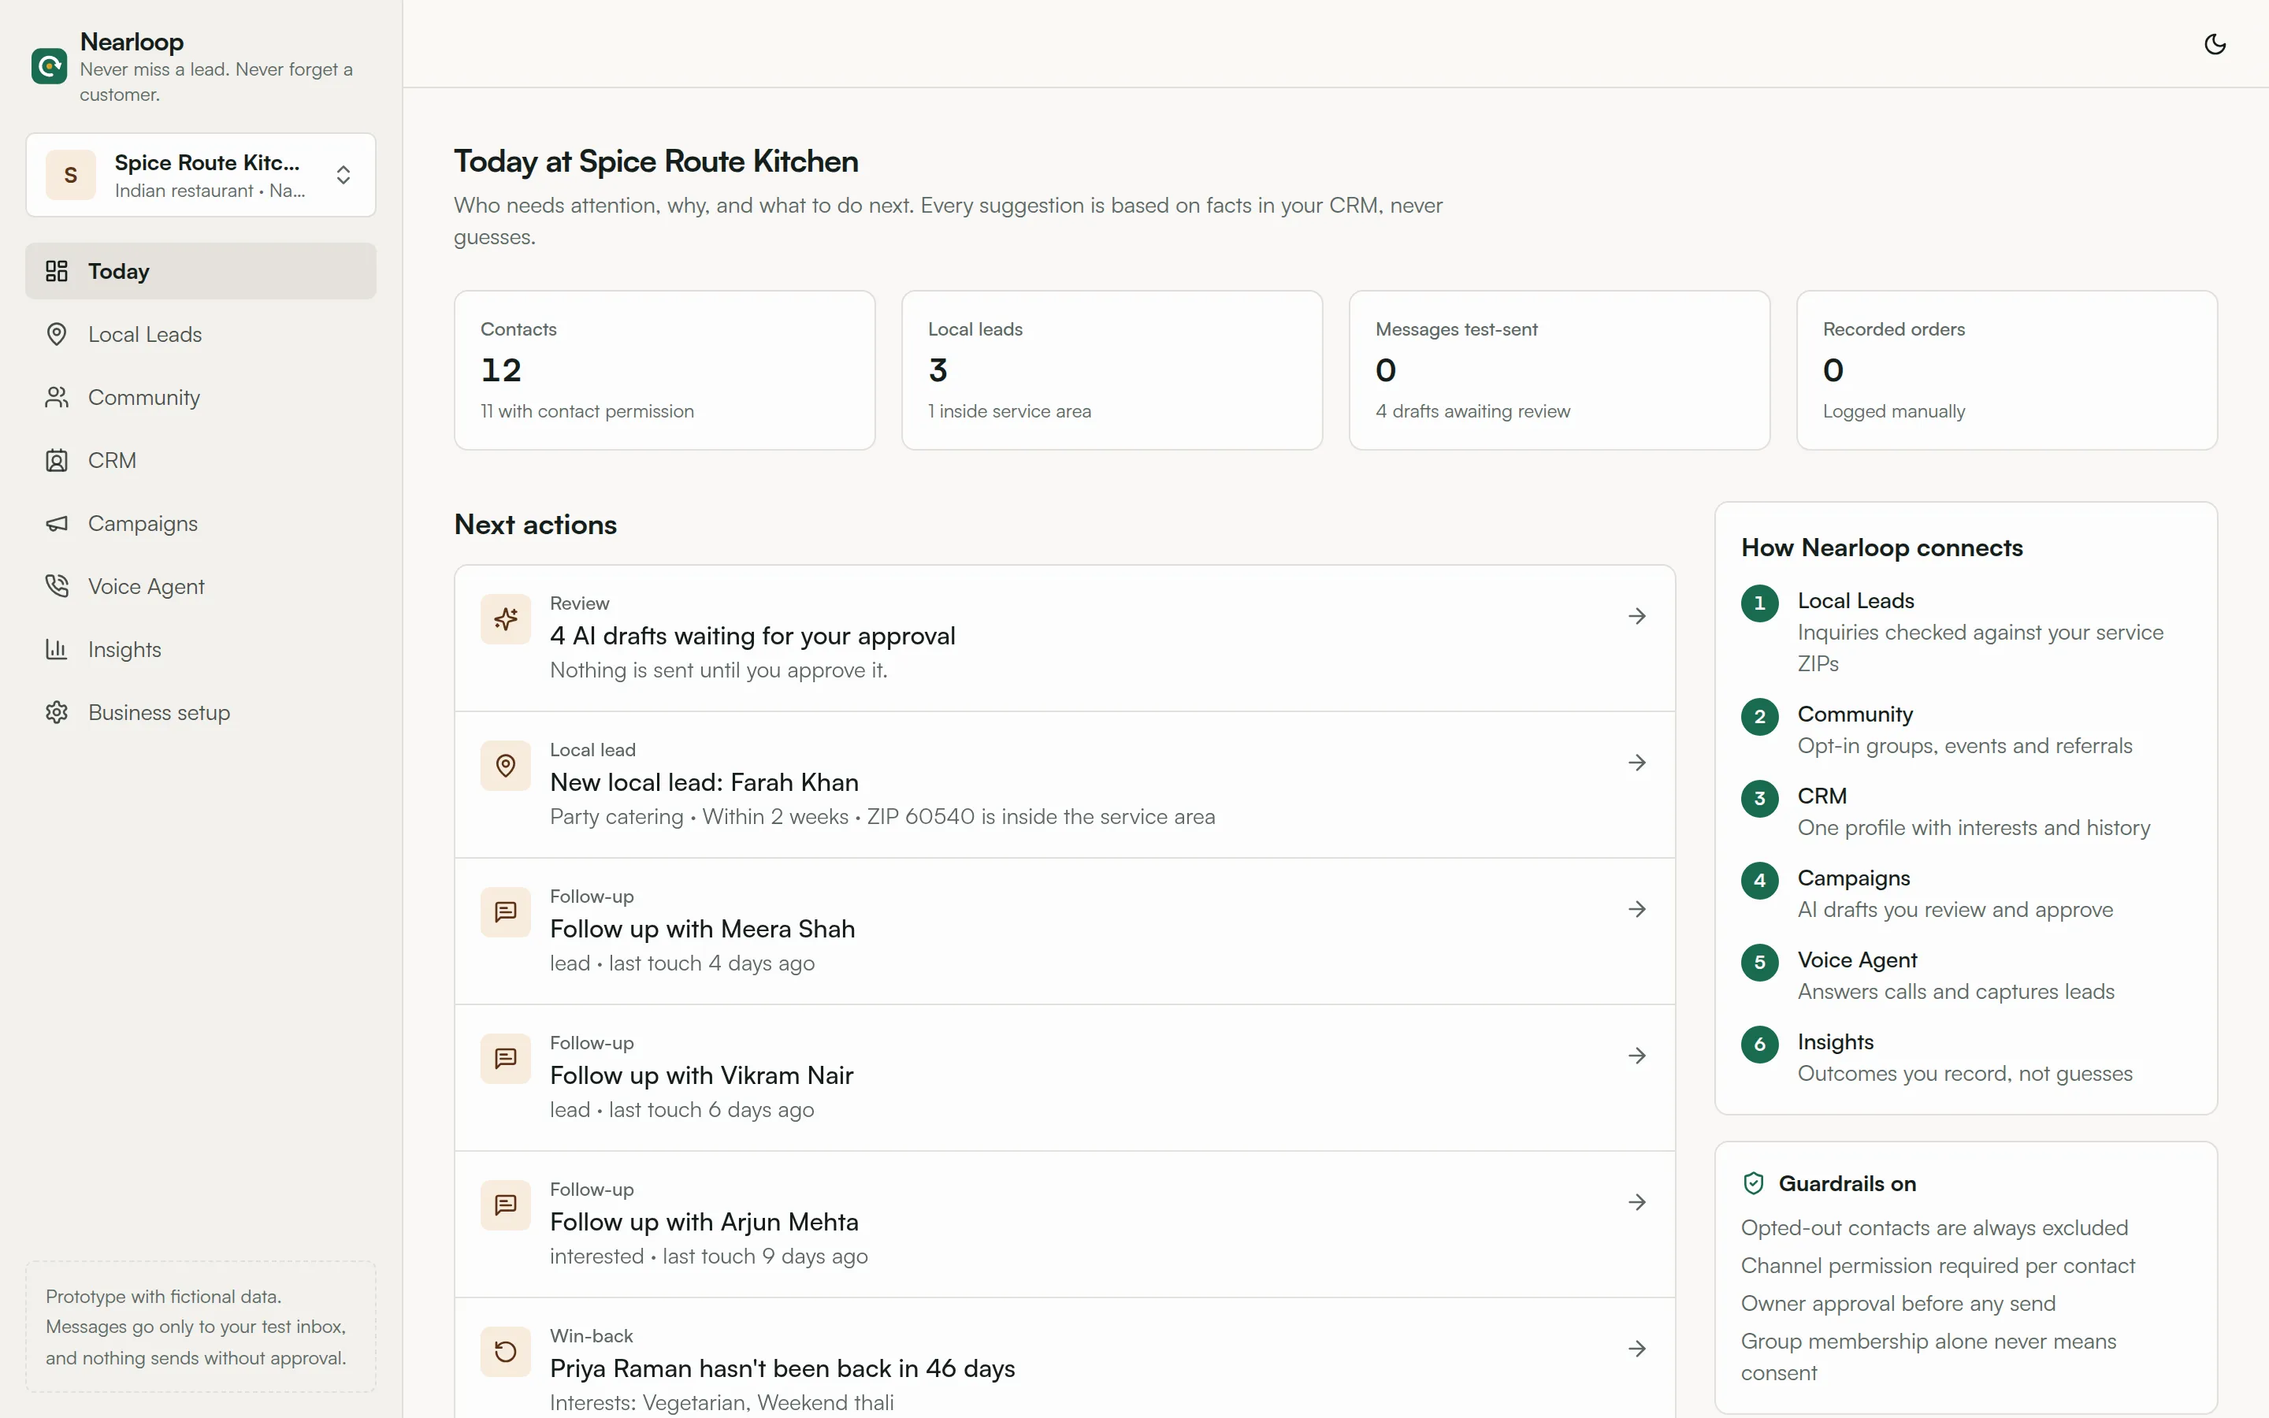Open the 4 AI drafts review action
The height and width of the screenshot is (1418, 2269).
tap(1065, 638)
